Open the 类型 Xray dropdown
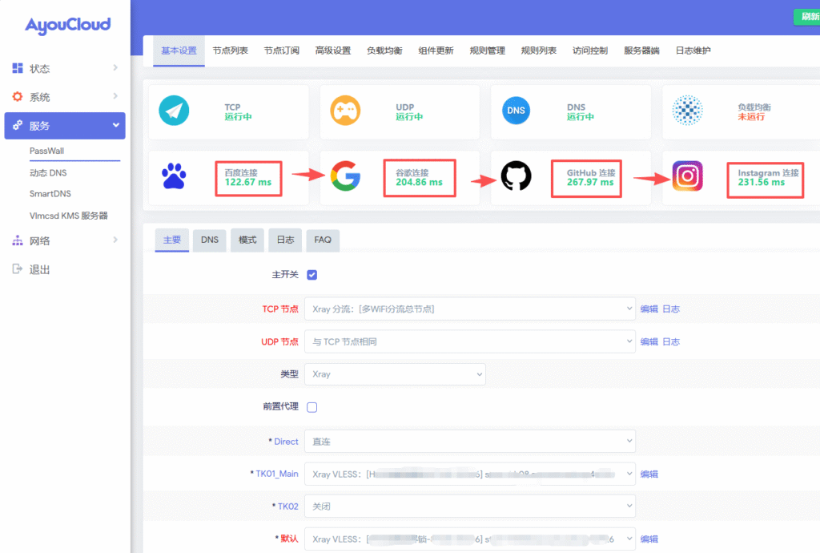This screenshot has width=820, height=553. (x=395, y=374)
